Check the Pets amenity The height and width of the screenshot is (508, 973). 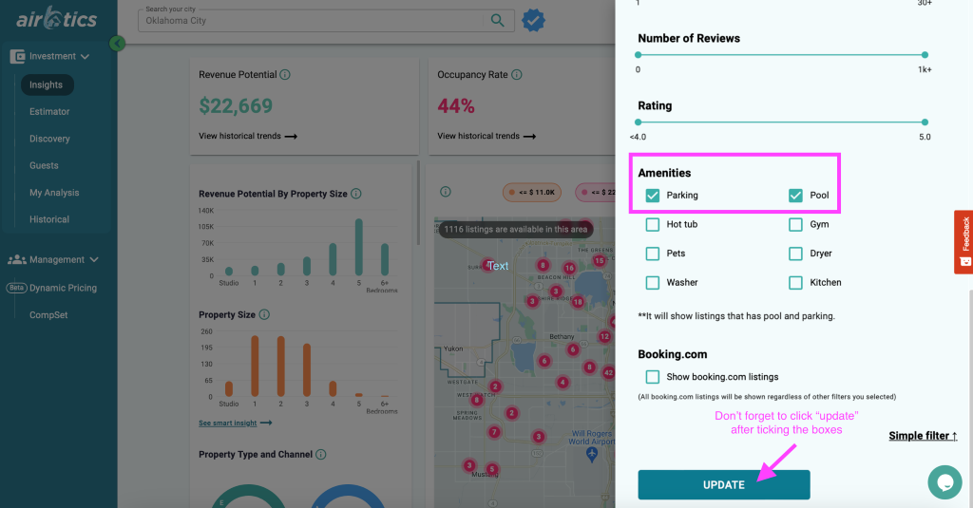pyautogui.click(x=652, y=254)
